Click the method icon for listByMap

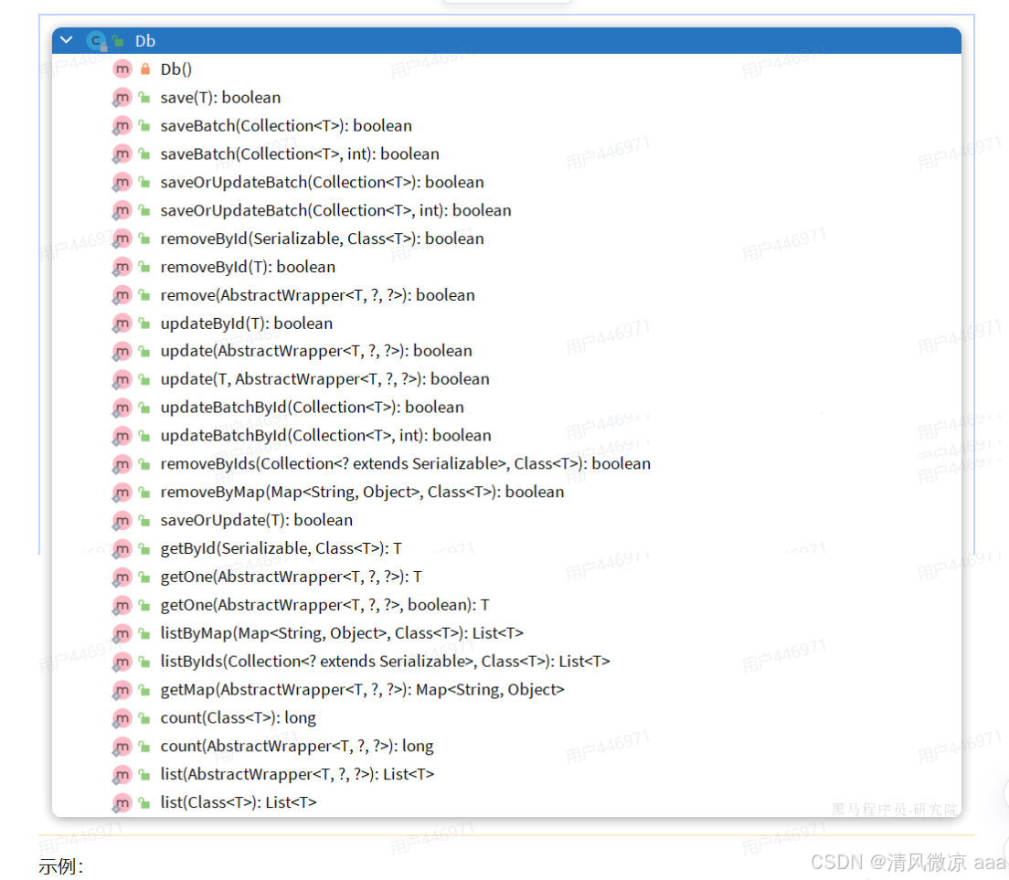pos(122,633)
